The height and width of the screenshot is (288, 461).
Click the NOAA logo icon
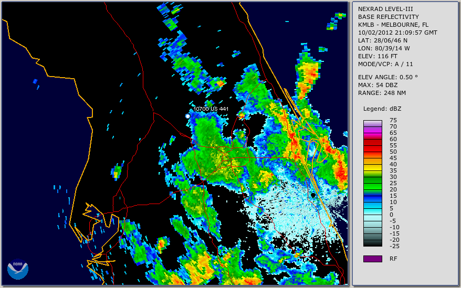(18, 269)
